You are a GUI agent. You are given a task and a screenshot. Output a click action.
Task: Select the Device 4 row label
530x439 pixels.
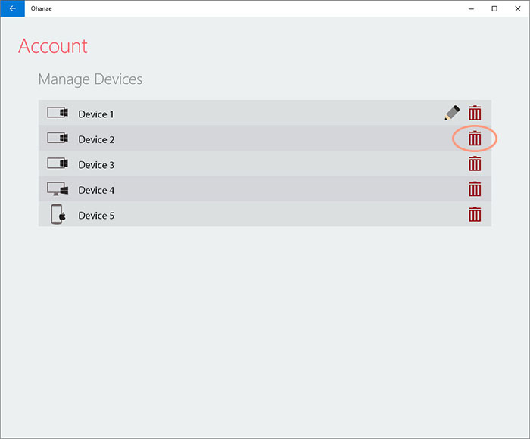96,190
